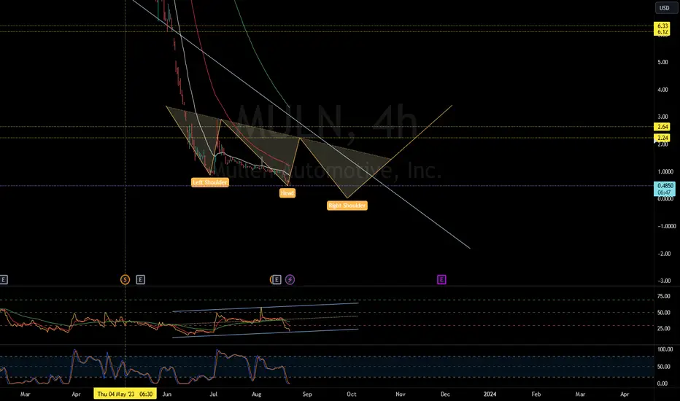Click the Sep label on time axis
The height and width of the screenshot is (401, 680).
307,394
